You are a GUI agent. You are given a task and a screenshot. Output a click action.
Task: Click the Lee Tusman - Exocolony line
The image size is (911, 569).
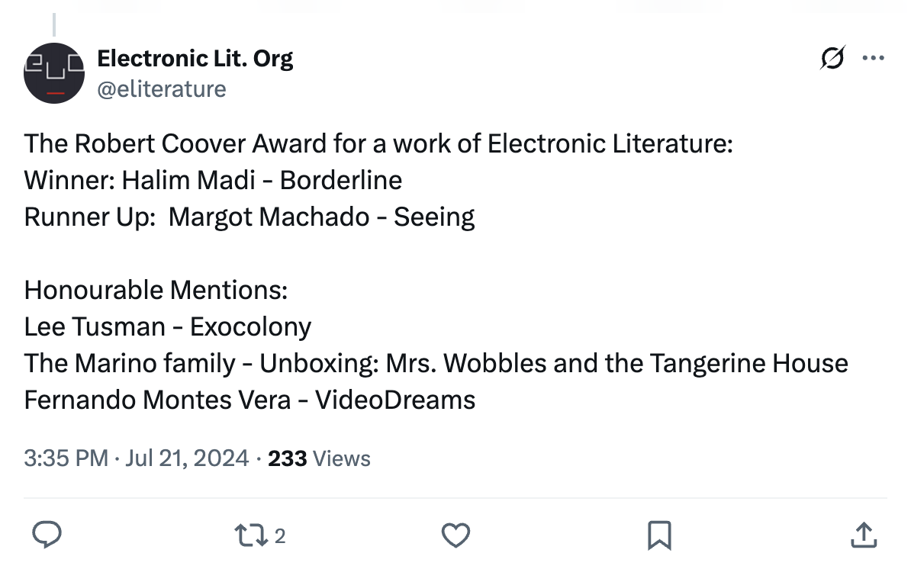click(x=168, y=326)
